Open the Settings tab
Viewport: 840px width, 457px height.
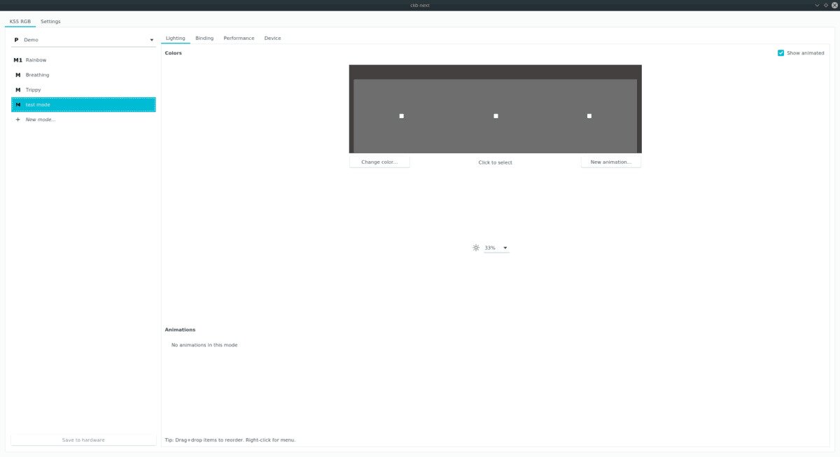[50, 21]
